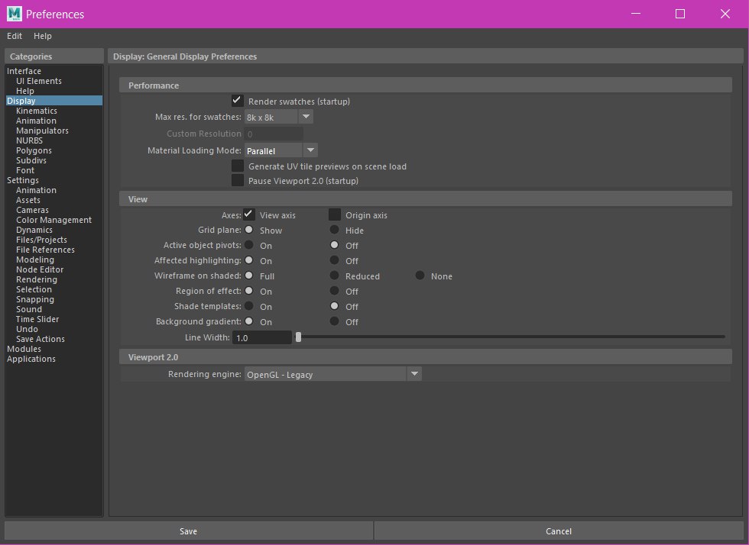Set Shade templates to On
The image size is (749, 545).
249,306
